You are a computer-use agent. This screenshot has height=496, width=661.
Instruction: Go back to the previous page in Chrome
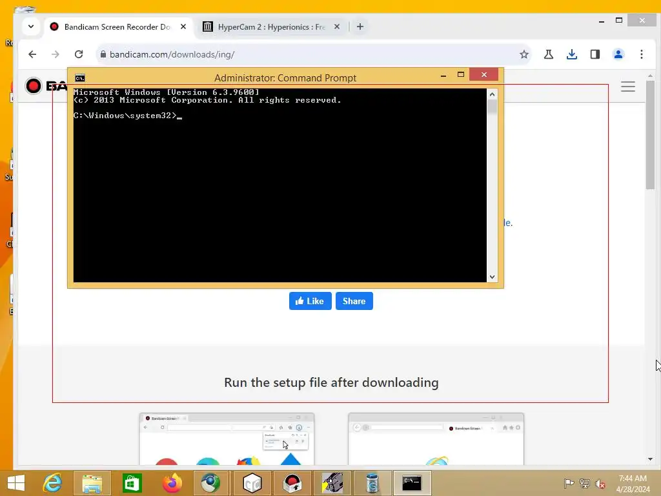coord(32,54)
